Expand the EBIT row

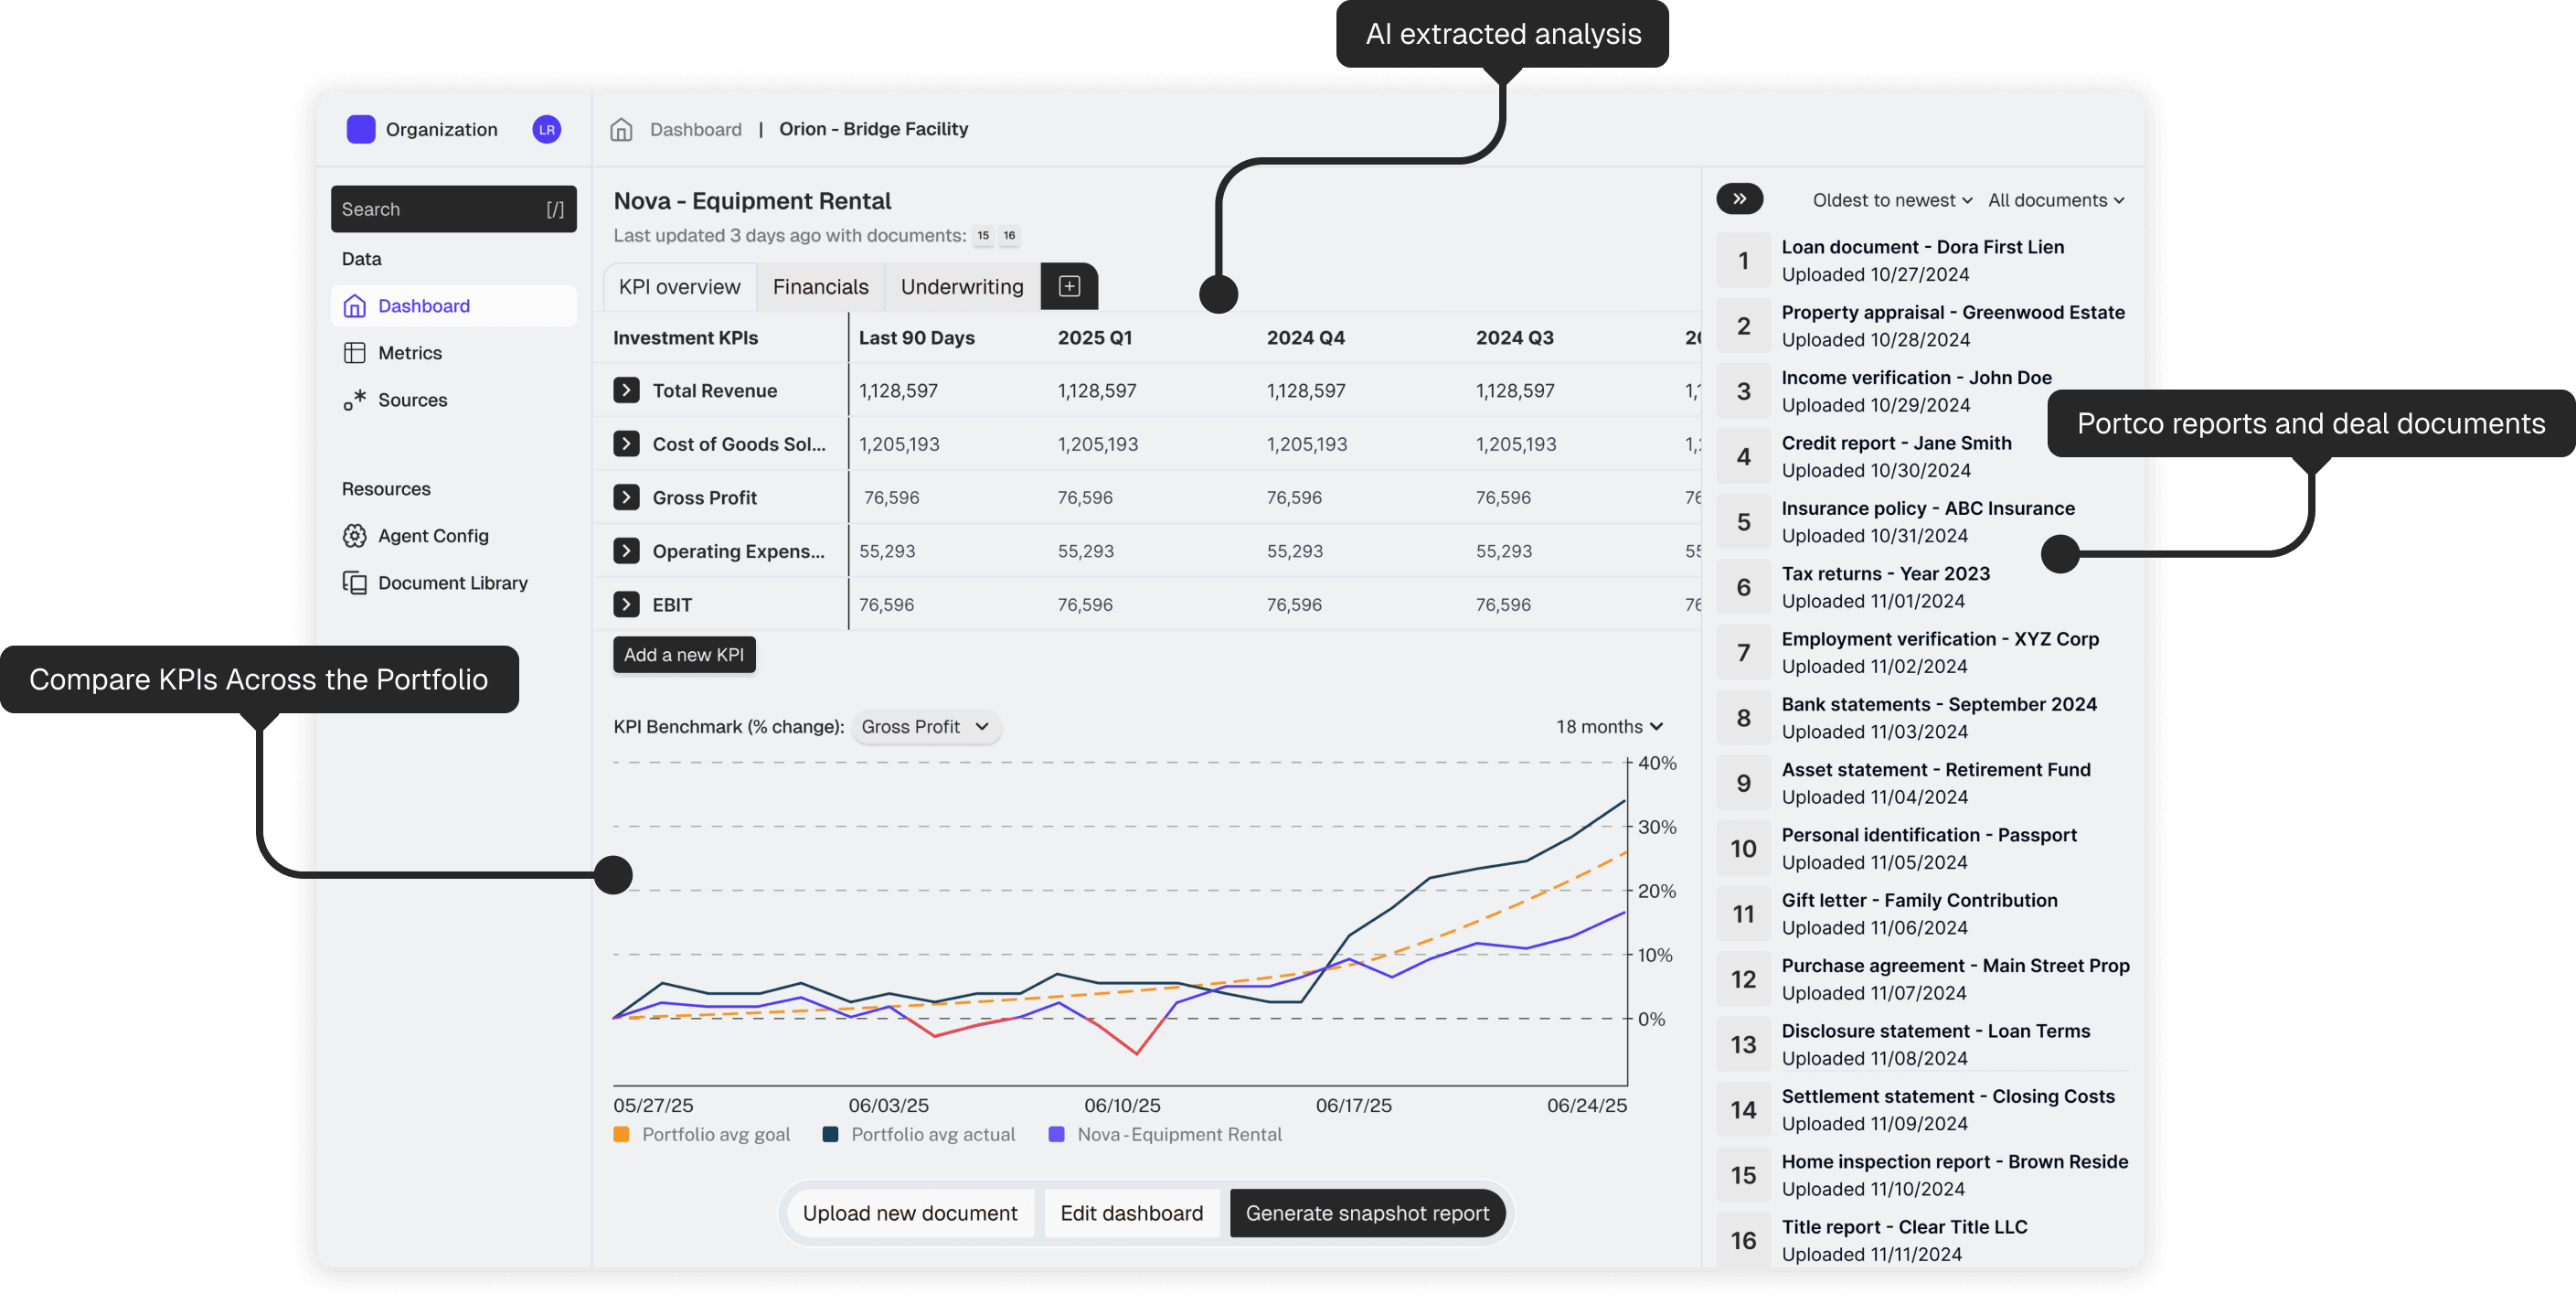pos(626,604)
